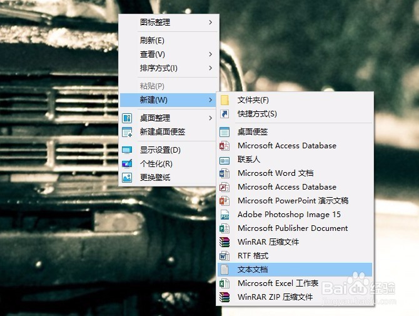Click the new note icon beside 新建桌面便签
The image size is (419, 316).
tap(127, 132)
